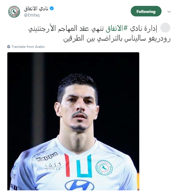Click the blue verified badge
Screen dimensions: 173x193
(x=52, y=8)
